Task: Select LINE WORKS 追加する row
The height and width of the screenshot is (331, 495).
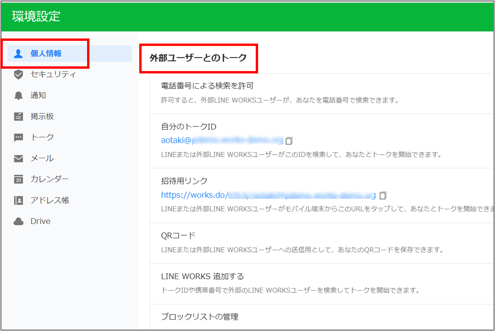Action: (202, 276)
